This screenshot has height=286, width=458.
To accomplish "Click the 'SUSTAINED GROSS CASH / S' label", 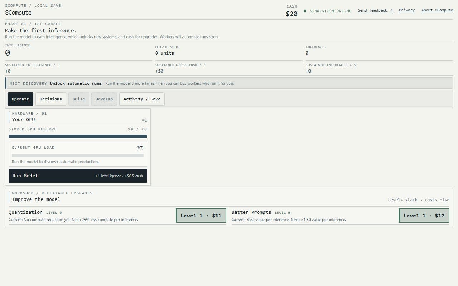I will pyautogui.click(x=180, y=65).
